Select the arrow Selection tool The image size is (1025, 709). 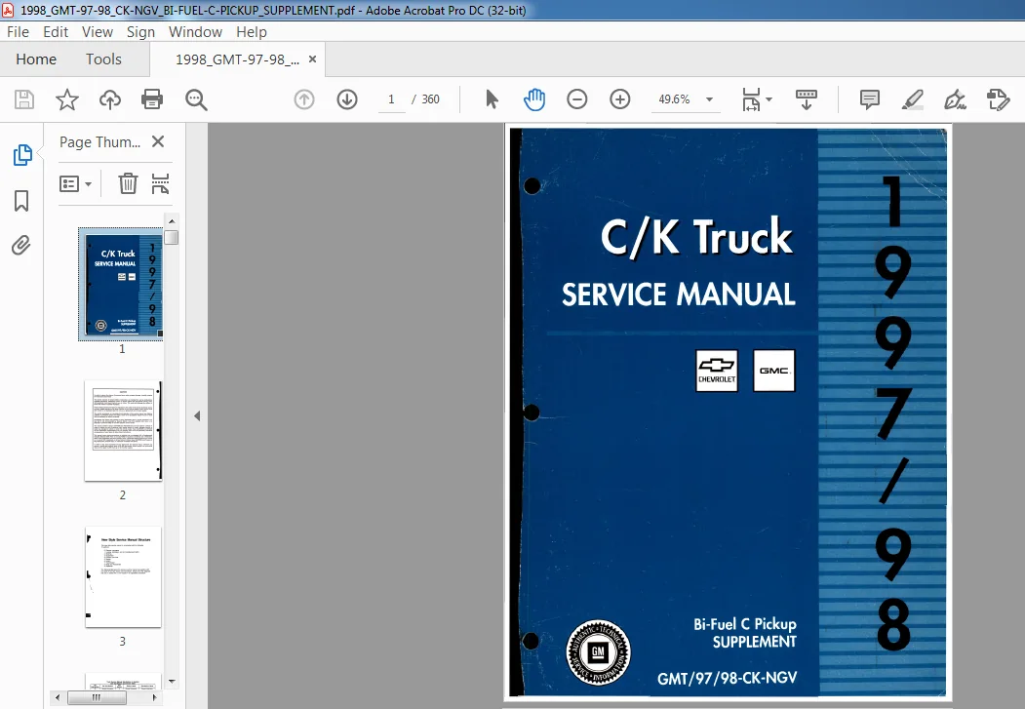point(492,99)
